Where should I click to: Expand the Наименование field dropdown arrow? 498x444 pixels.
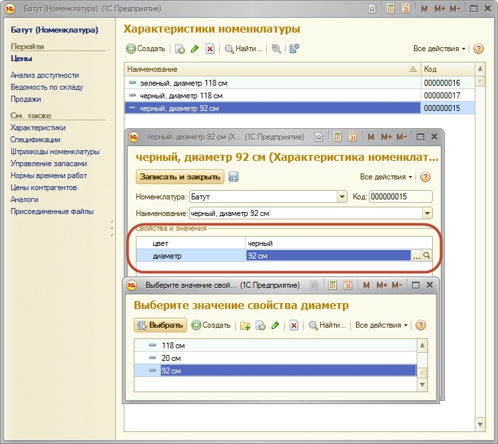click(427, 213)
